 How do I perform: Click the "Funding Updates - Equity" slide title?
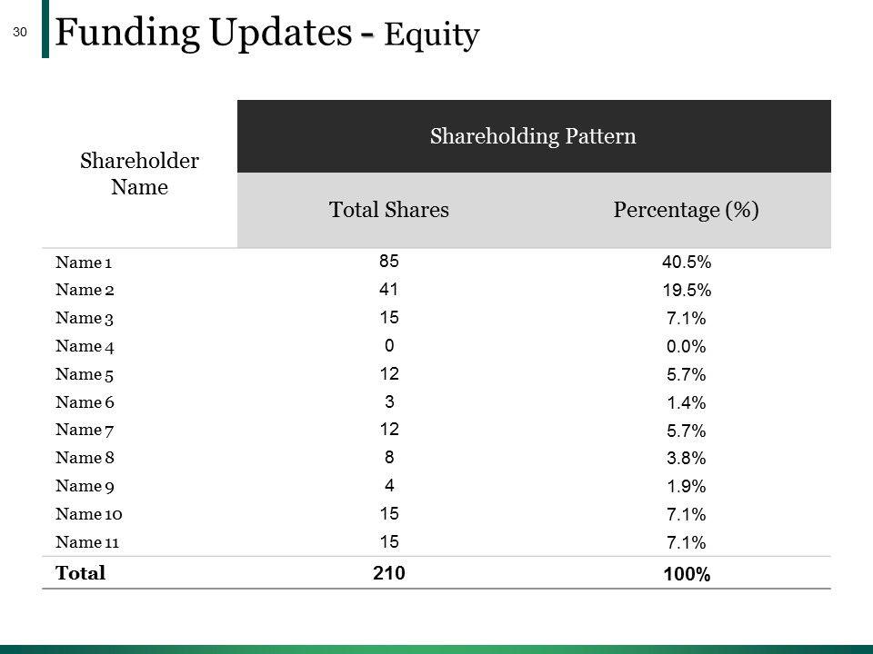click(x=266, y=34)
